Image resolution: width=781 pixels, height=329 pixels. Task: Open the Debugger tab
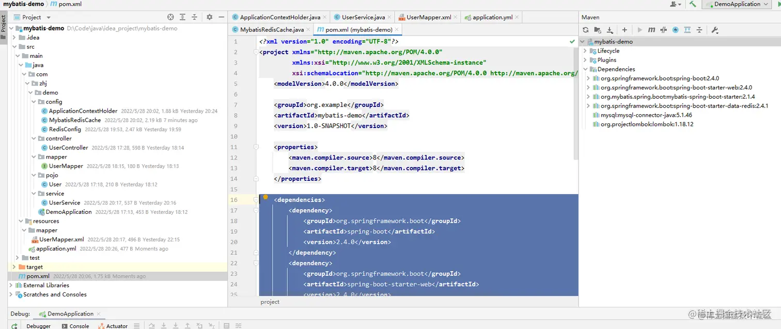click(x=39, y=326)
